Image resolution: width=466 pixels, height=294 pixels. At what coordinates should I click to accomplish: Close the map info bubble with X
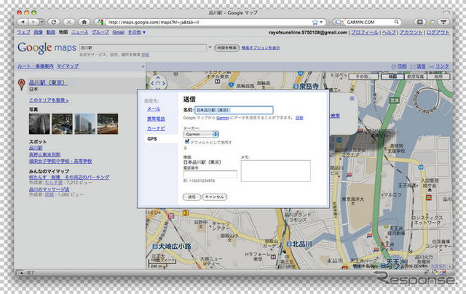352,98
